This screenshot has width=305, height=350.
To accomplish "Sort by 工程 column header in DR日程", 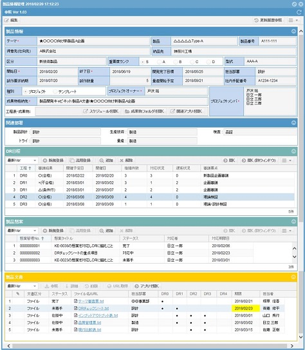I will click(26, 168).
